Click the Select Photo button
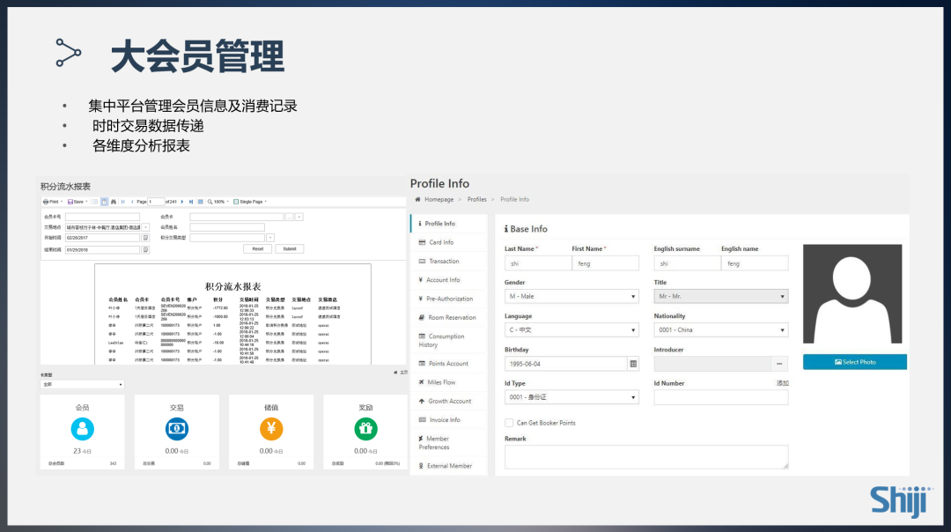The image size is (951, 532). coord(855,362)
